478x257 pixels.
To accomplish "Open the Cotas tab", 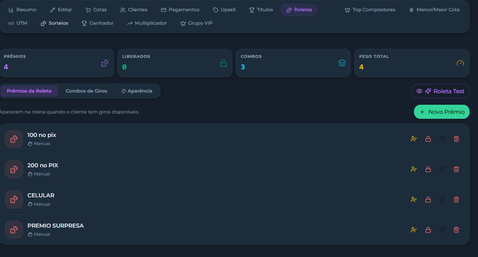I will click(x=96, y=10).
